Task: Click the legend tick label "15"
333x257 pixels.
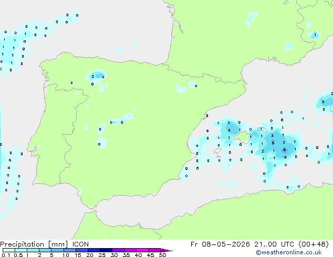Action: (x=78, y=255)
